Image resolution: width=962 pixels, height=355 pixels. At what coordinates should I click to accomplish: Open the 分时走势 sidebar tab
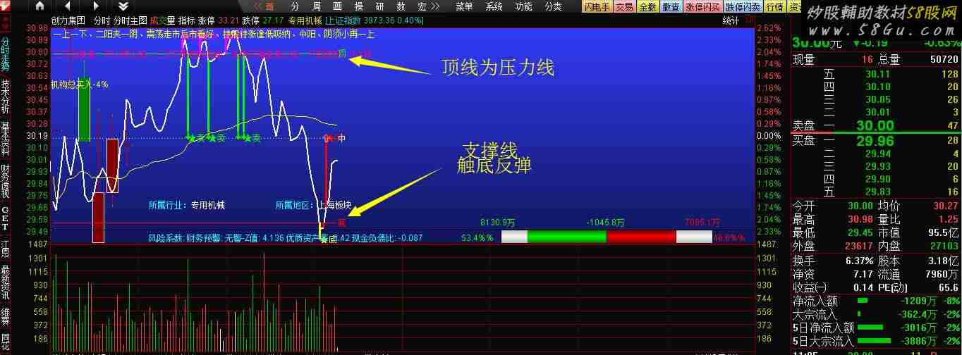pos(5,54)
